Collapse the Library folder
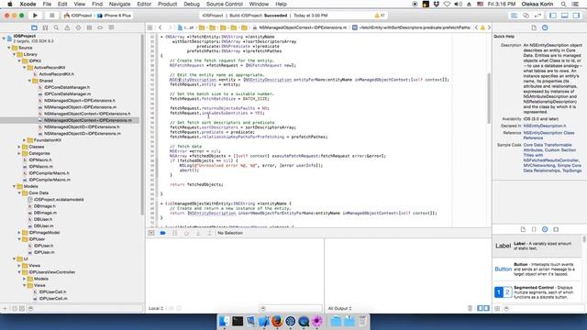Image resolution: width=587 pixels, height=330 pixels. click(x=15, y=54)
